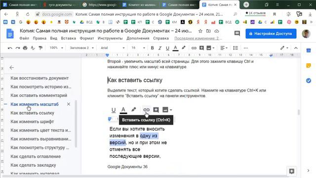Jump to Как сделать закладку outline item
This screenshot has height=178, width=316.
coord(33,165)
